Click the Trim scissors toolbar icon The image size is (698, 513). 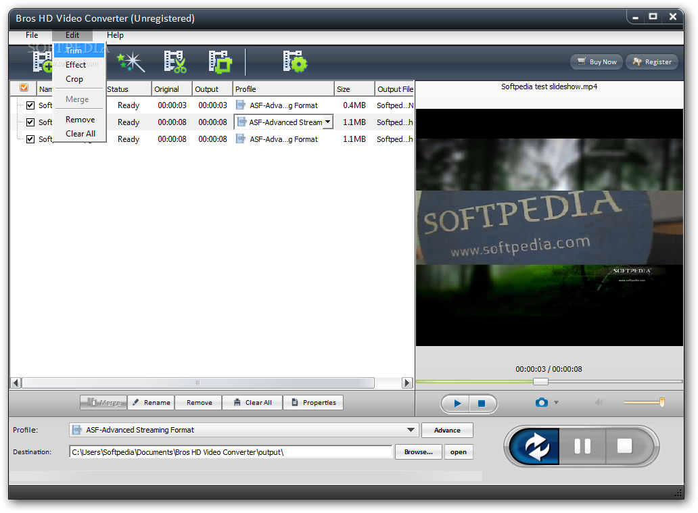(175, 62)
